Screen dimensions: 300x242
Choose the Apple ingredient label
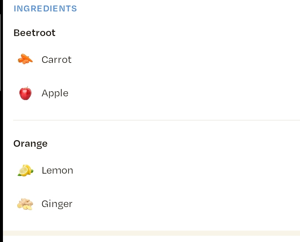coord(55,93)
